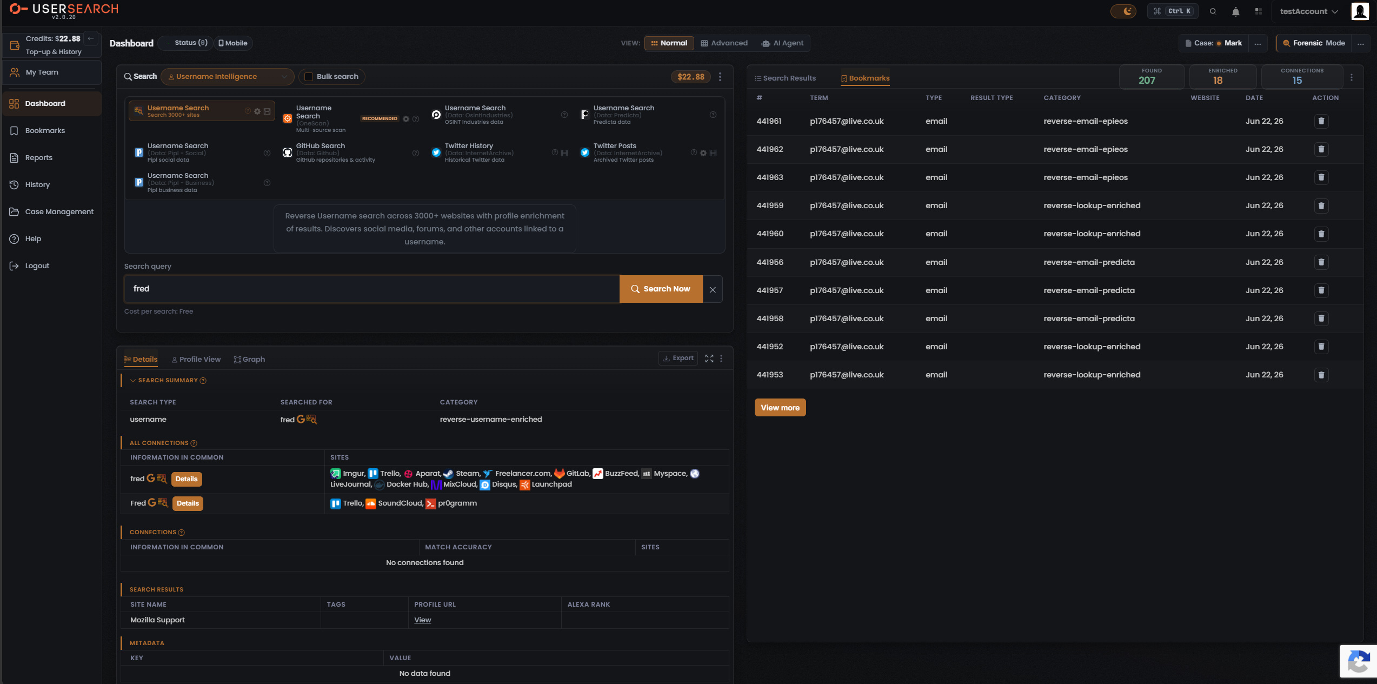Click gear icon on Twitter Posts option
This screenshot has height=684, width=1377.
pos(703,153)
